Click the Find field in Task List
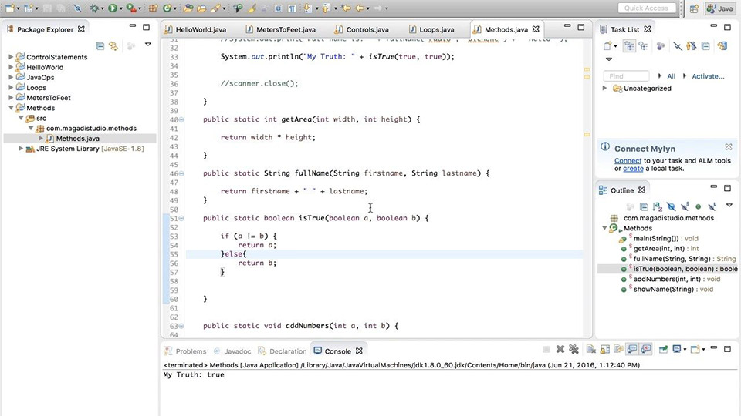The width and height of the screenshot is (741, 416). tap(626, 76)
